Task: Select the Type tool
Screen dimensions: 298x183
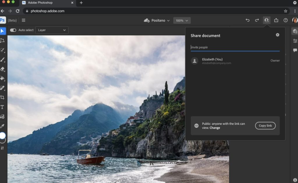Action: pyautogui.click(x=2, y=107)
